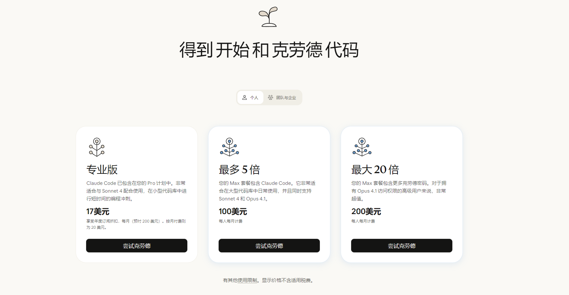Click 尝试克劳德 button in 最多 5 倍 card

coord(269,246)
